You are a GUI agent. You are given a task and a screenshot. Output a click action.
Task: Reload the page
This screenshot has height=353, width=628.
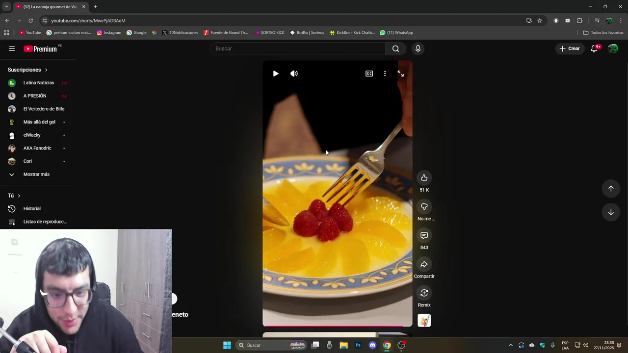[30, 21]
